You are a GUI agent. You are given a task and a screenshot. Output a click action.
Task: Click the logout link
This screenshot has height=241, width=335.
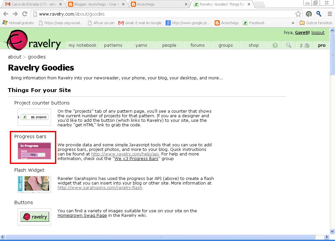[x=318, y=33]
